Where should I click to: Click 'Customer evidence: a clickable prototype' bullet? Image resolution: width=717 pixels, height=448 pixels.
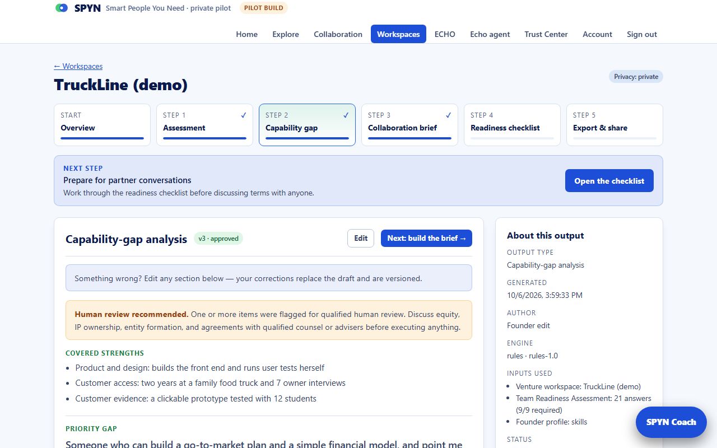coord(196,399)
